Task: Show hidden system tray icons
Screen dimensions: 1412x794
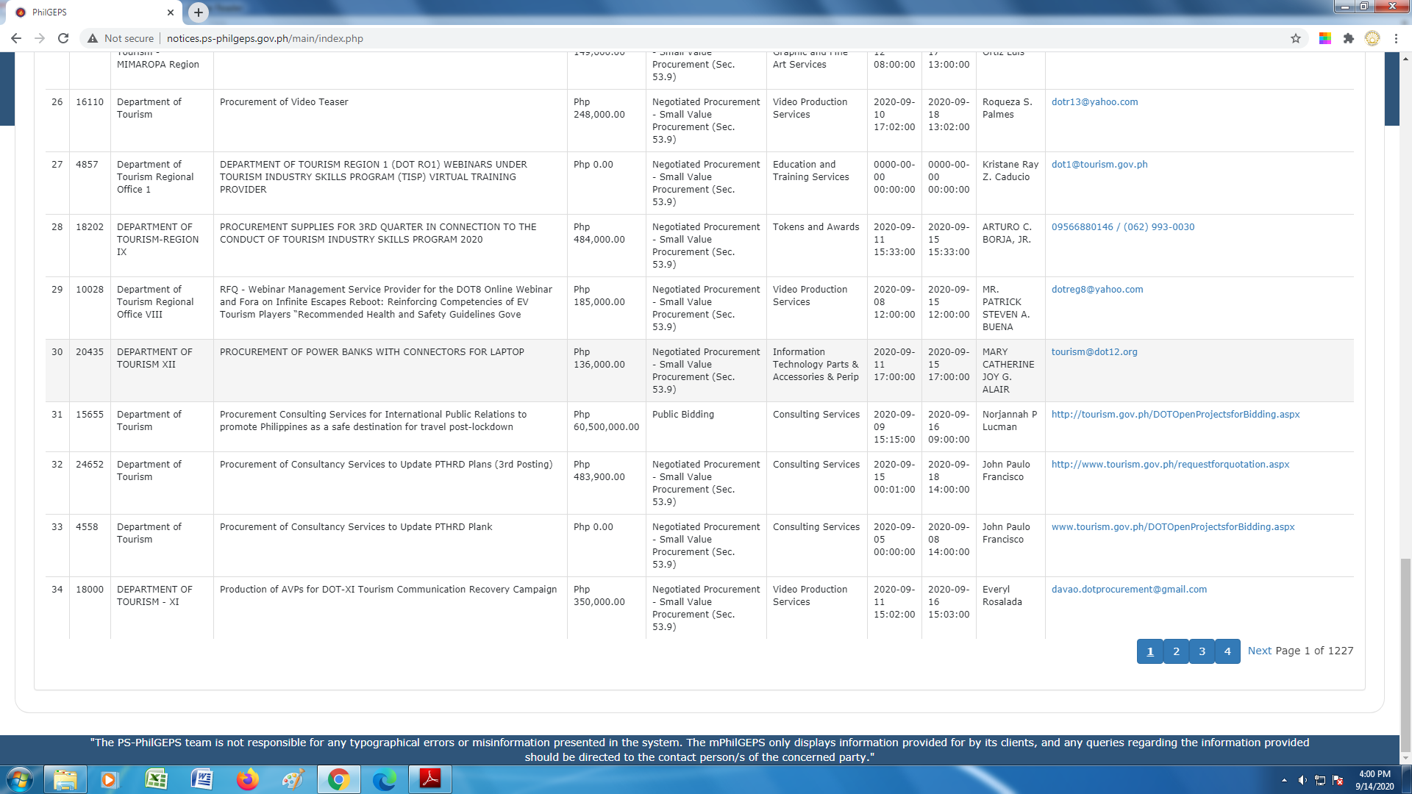Action: (x=1284, y=780)
